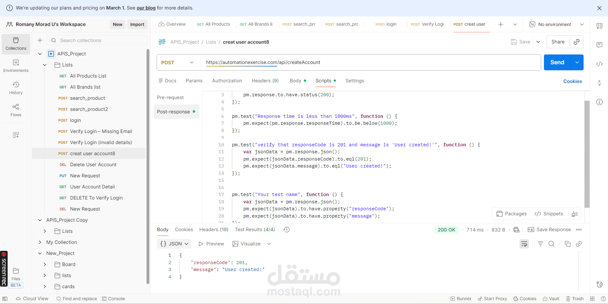608x304 pixels.
Task: Expand the cards folder
Action: click(x=45, y=287)
